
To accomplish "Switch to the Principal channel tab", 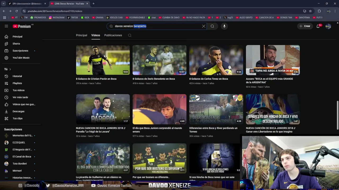I will point(82,35).
